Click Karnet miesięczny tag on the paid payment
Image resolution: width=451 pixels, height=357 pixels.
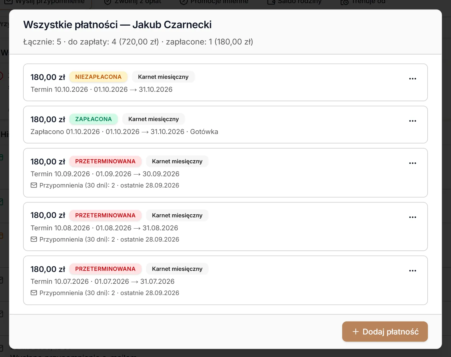click(154, 119)
